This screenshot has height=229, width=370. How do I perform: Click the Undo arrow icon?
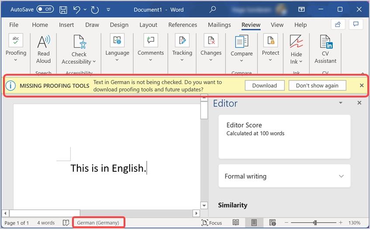tap(77, 9)
